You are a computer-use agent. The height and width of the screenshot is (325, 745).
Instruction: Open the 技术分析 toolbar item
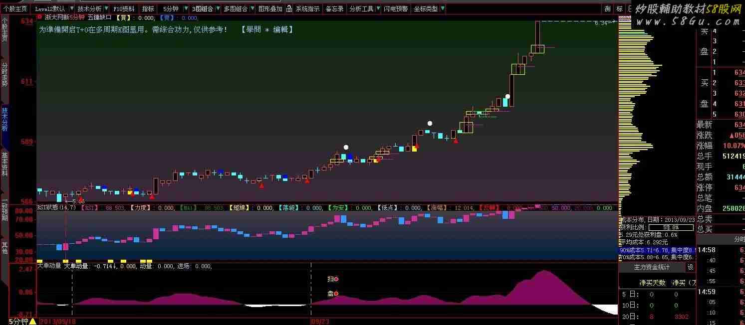89,8
